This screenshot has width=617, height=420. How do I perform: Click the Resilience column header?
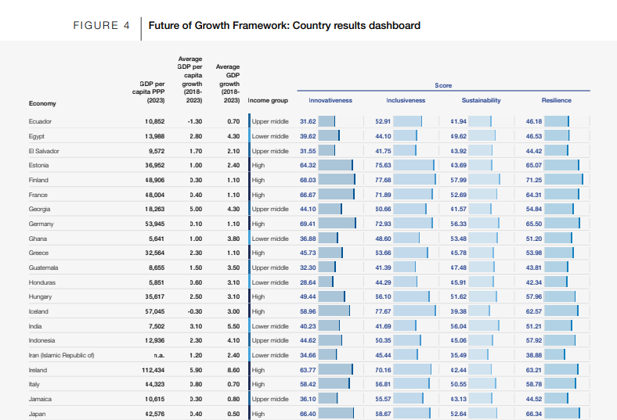(x=556, y=100)
